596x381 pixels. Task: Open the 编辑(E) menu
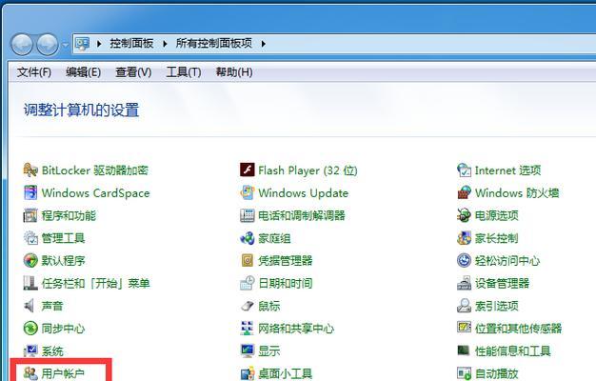83,71
